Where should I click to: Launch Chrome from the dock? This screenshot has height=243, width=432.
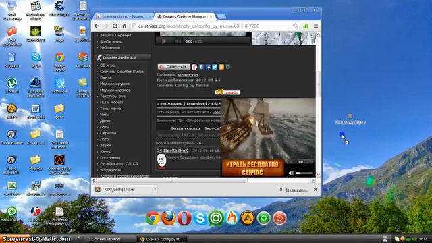[x=153, y=218]
